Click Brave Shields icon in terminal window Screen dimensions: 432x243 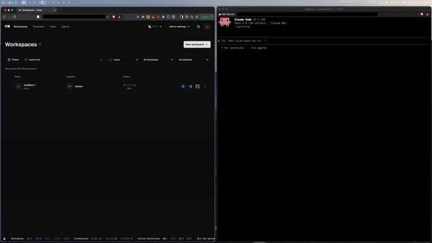coord(422,14)
